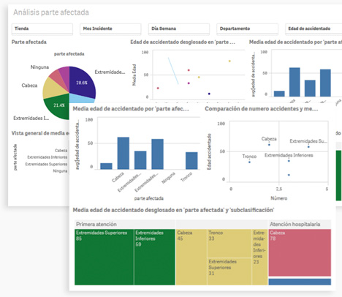The width and height of the screenshot is (342, 297).
Task: Click the Atención hospitalaria treemap header
Action: (x=300, y=224)
